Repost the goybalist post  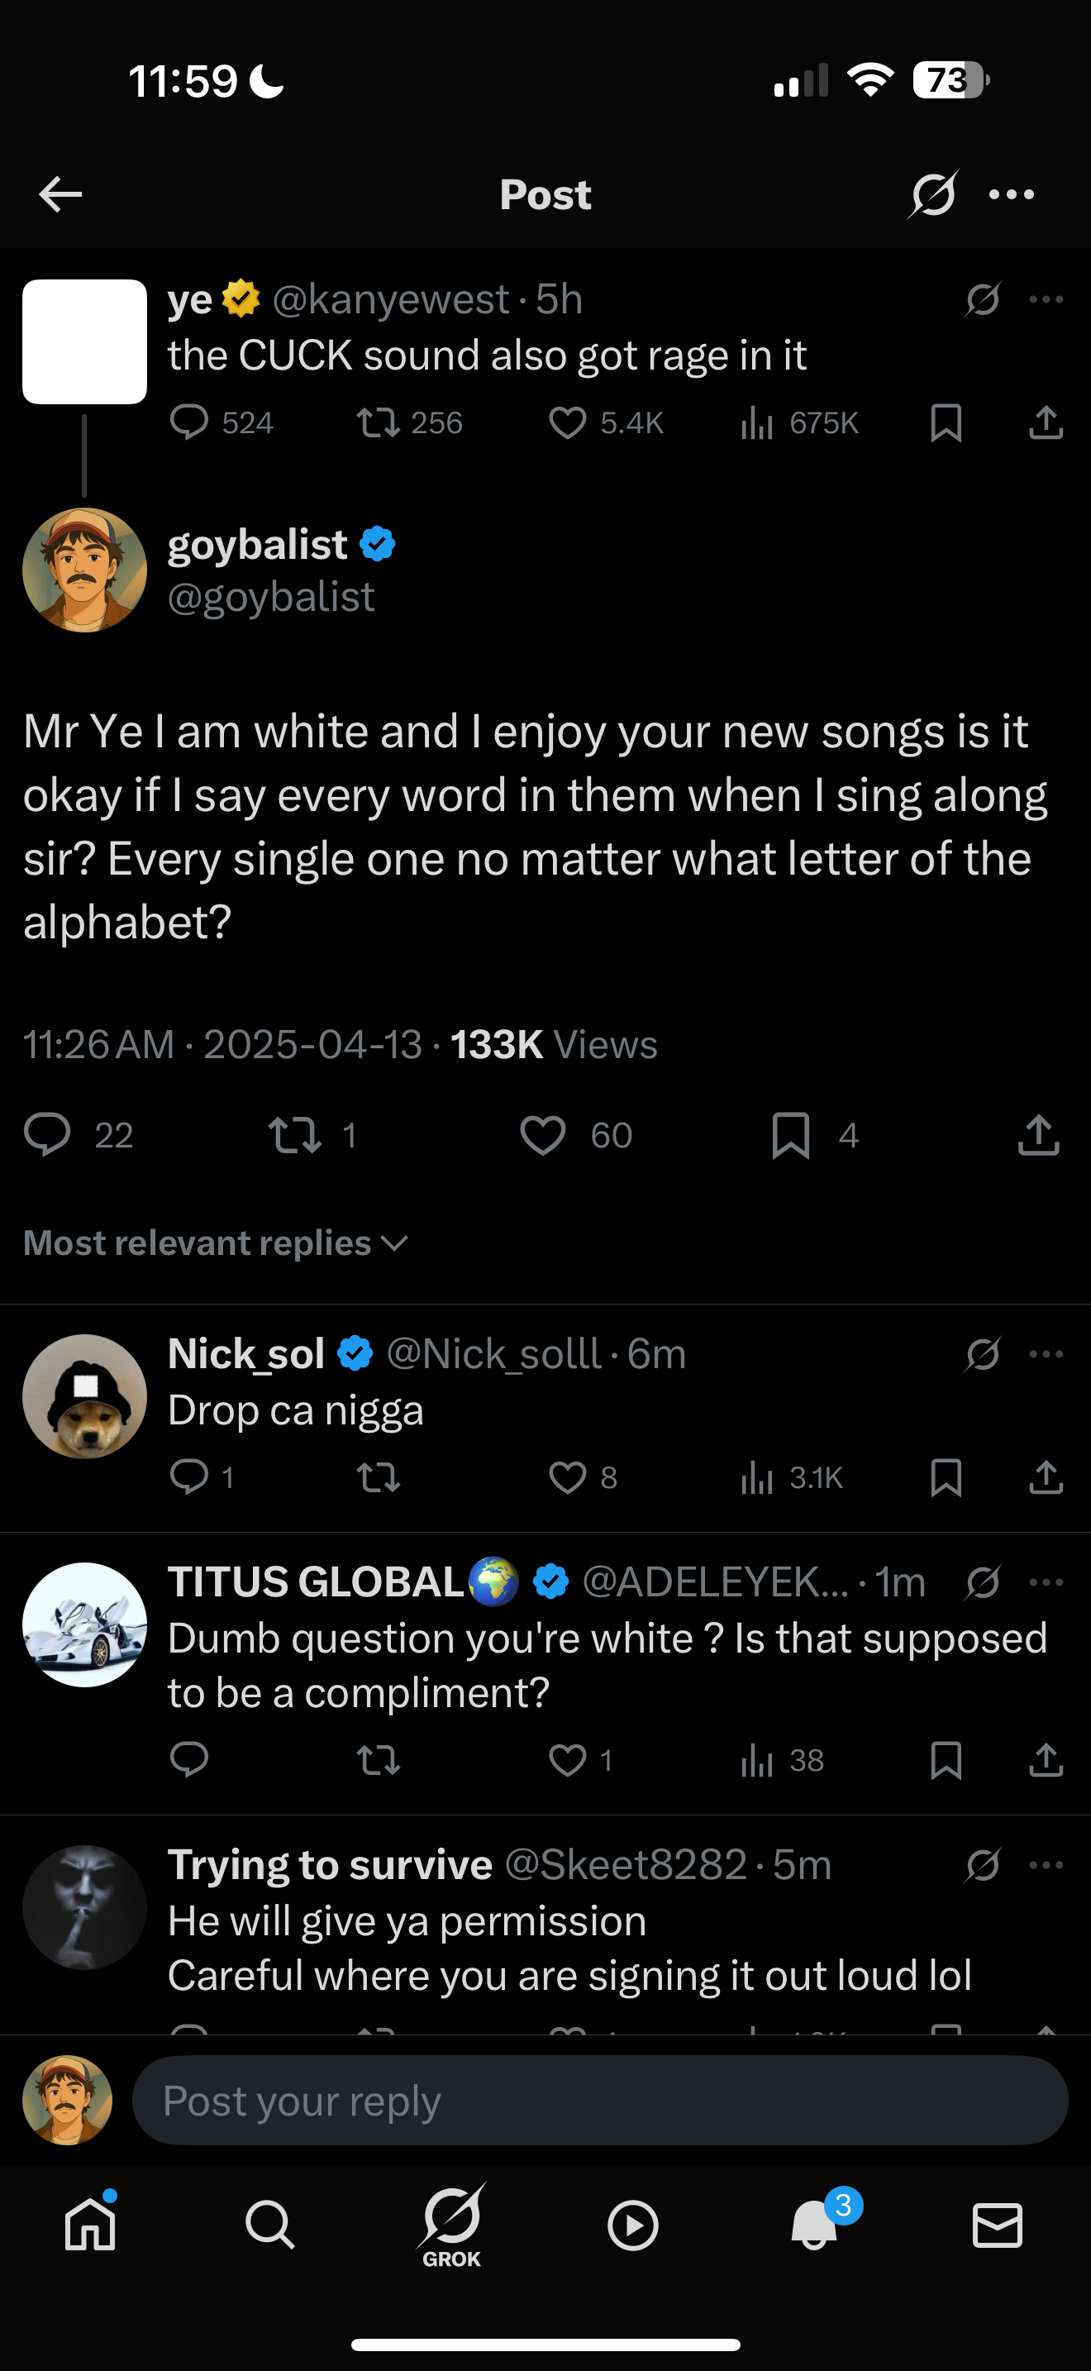click(295, 1135)
